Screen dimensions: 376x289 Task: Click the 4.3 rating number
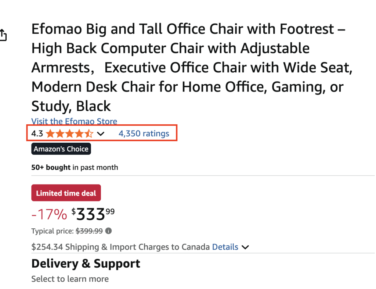(x=37, y=133)
